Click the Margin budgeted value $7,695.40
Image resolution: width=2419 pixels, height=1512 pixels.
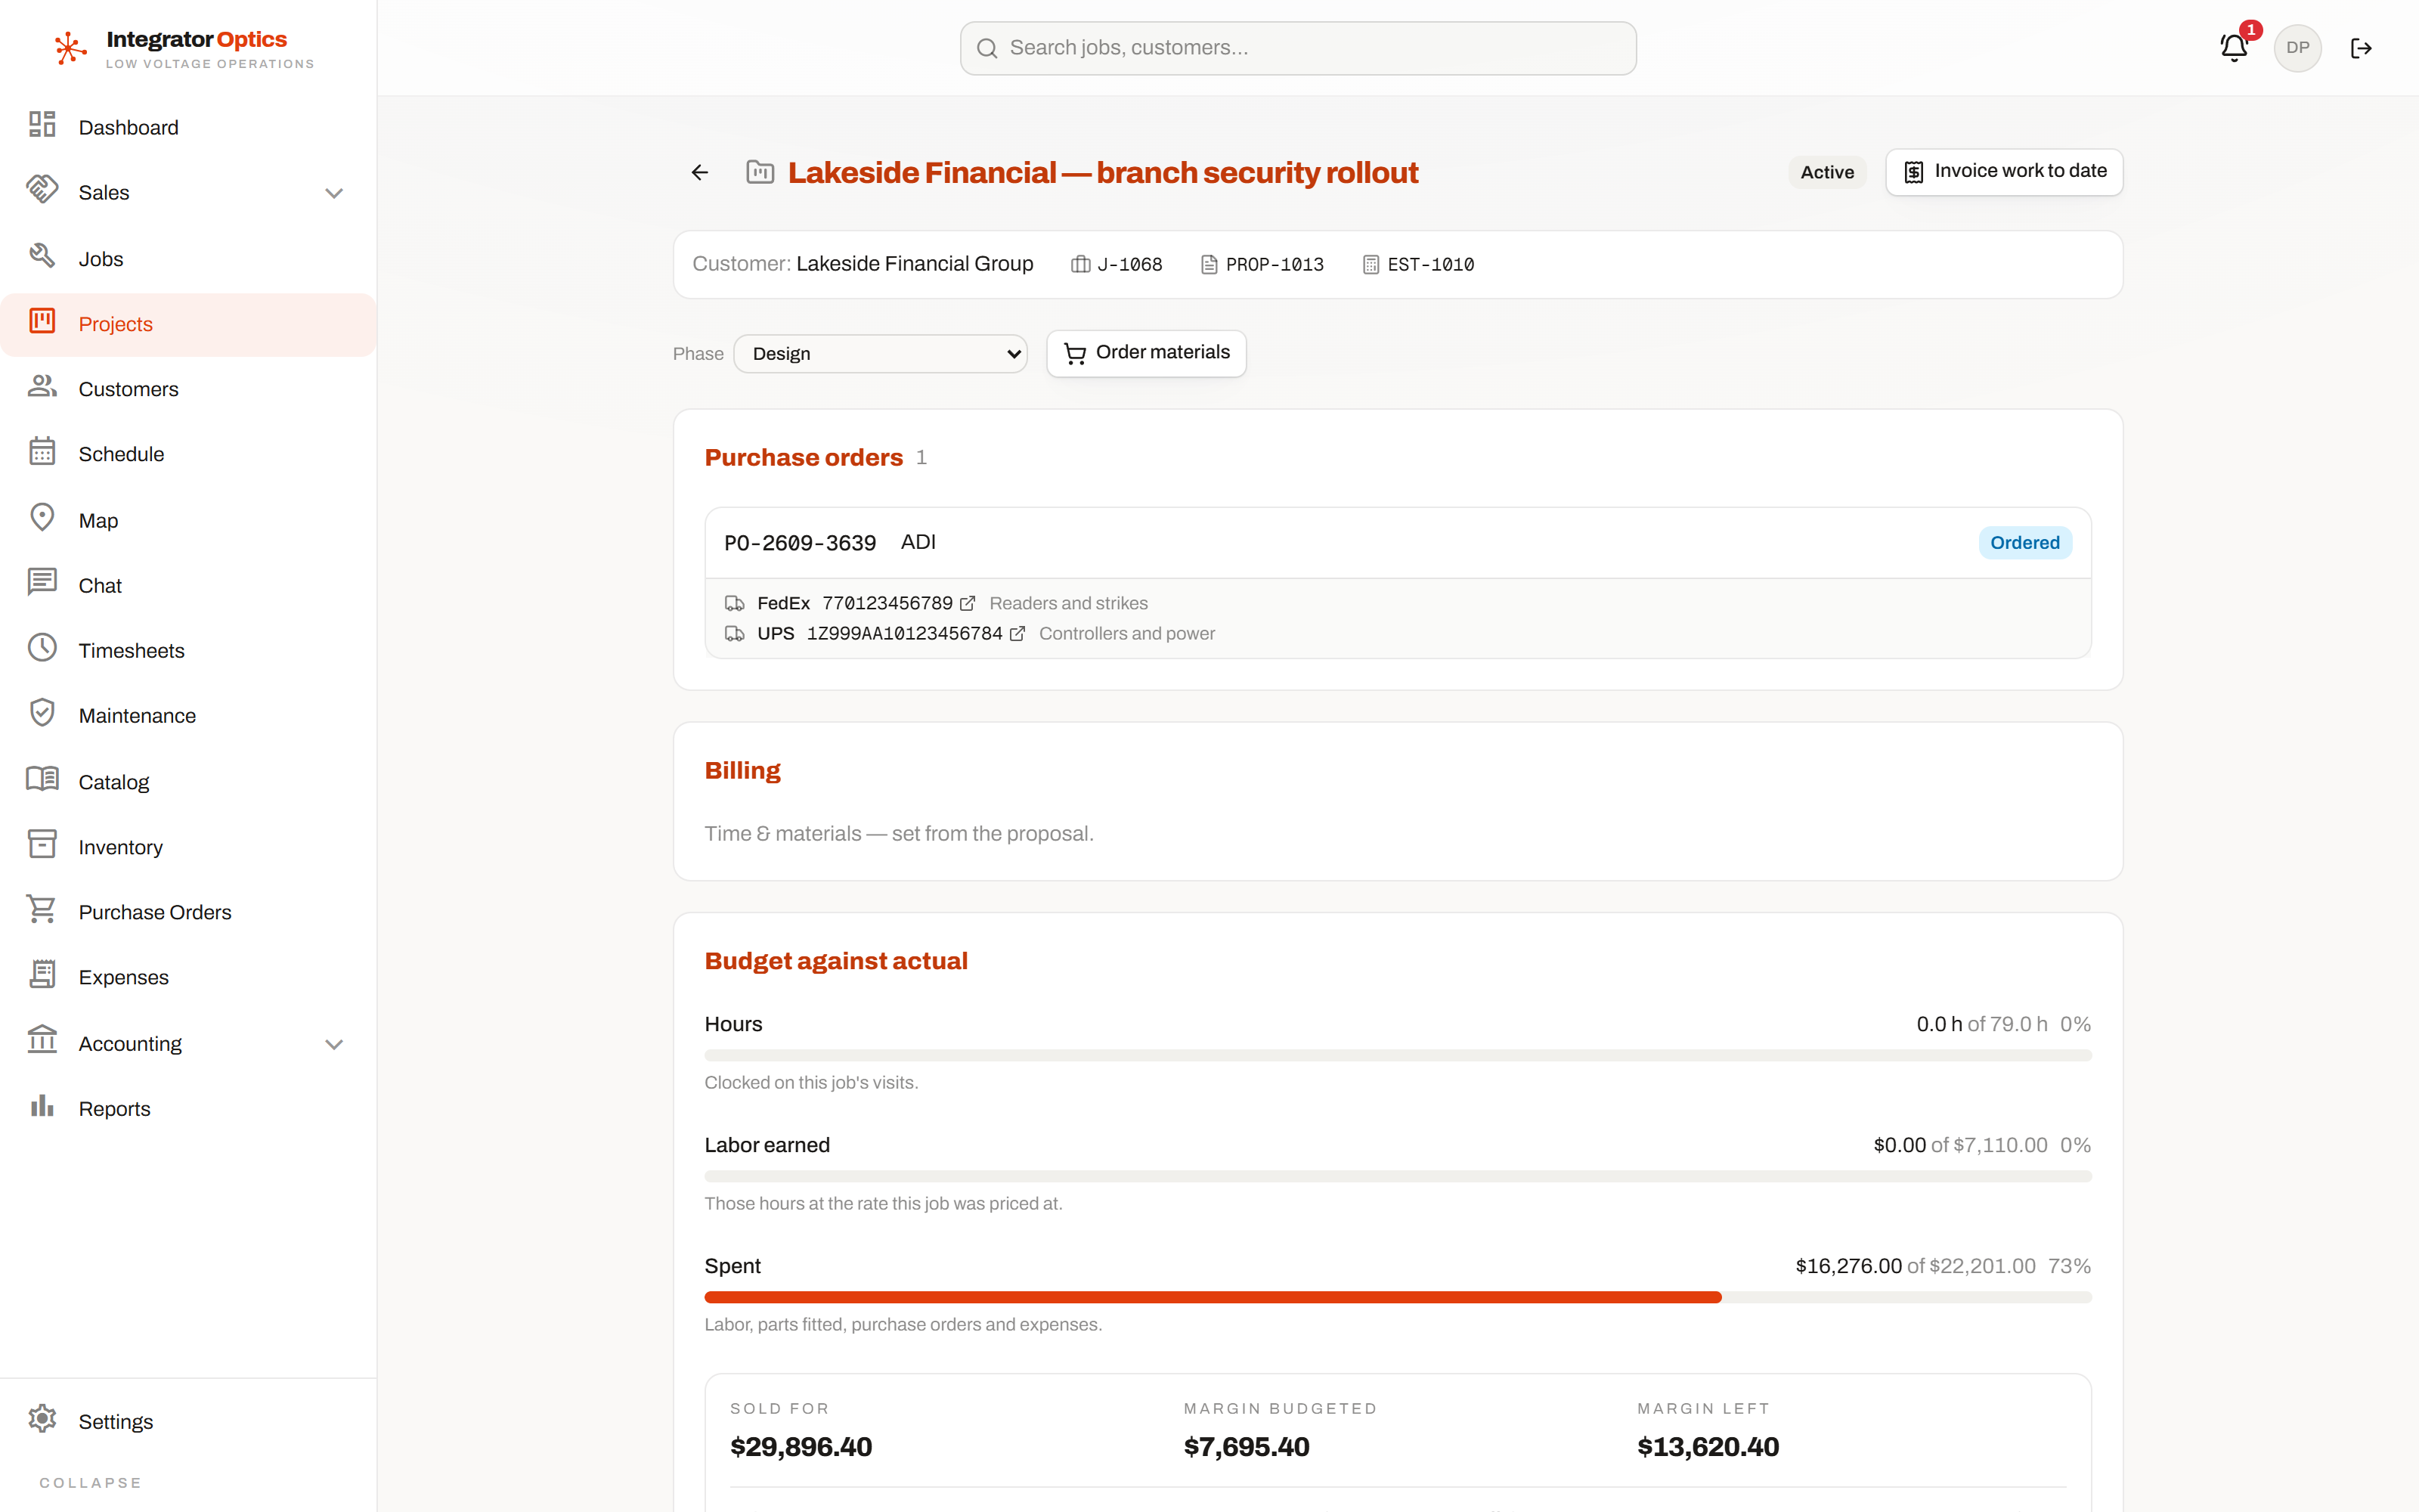(x=1246, y=1447)
